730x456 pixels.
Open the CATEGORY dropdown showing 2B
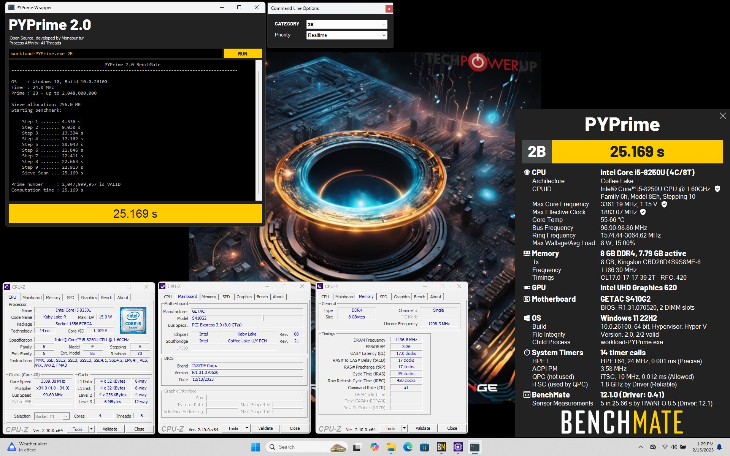347,24
